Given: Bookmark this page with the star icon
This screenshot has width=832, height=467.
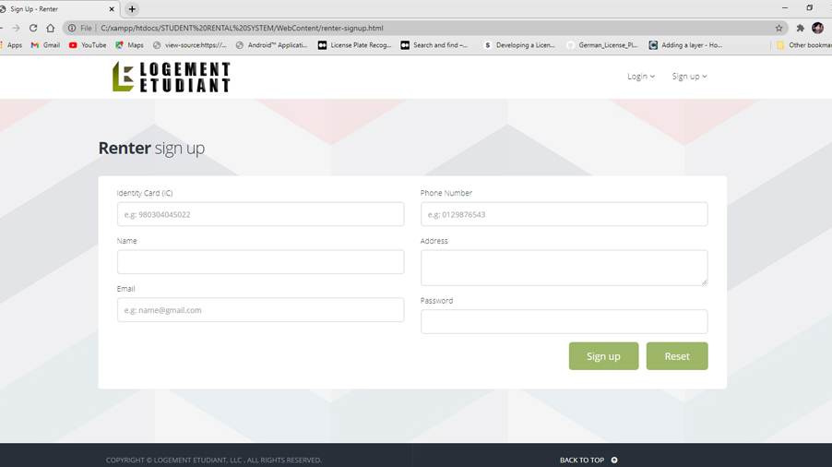Looking at the screenshot, I should pos(779,28).
